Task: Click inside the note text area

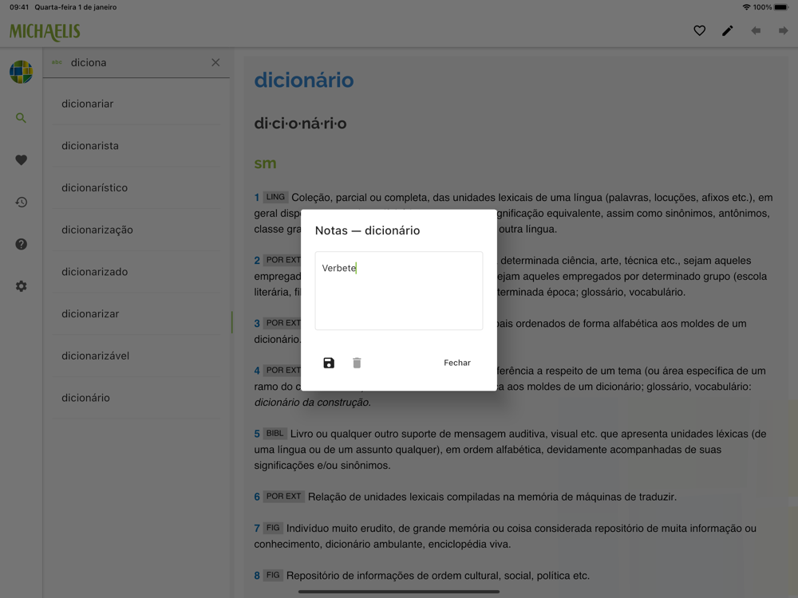Action: pos(398,290)
